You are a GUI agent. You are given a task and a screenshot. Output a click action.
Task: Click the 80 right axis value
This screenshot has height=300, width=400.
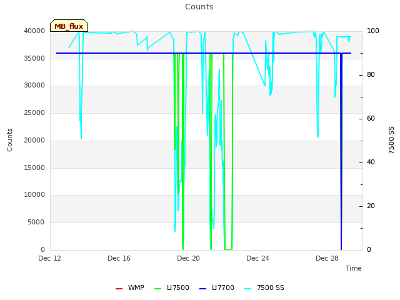pyautogui.click(x=371, y=75)
